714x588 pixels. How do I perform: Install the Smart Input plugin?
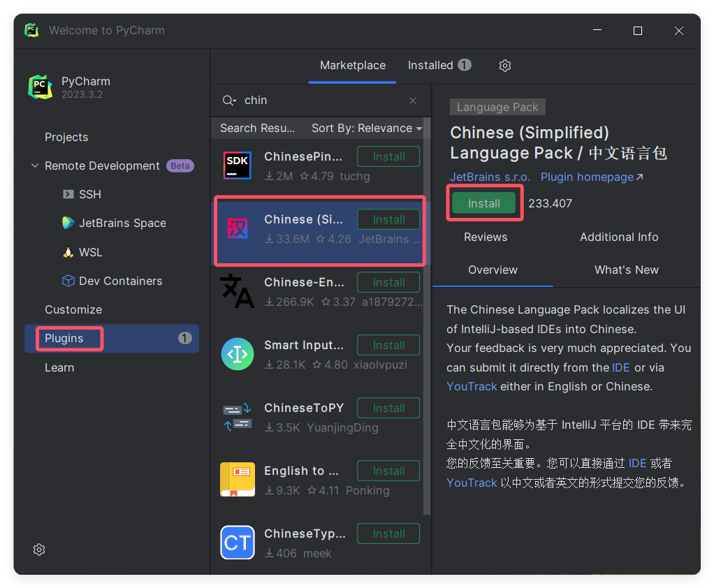pos(388,345)
